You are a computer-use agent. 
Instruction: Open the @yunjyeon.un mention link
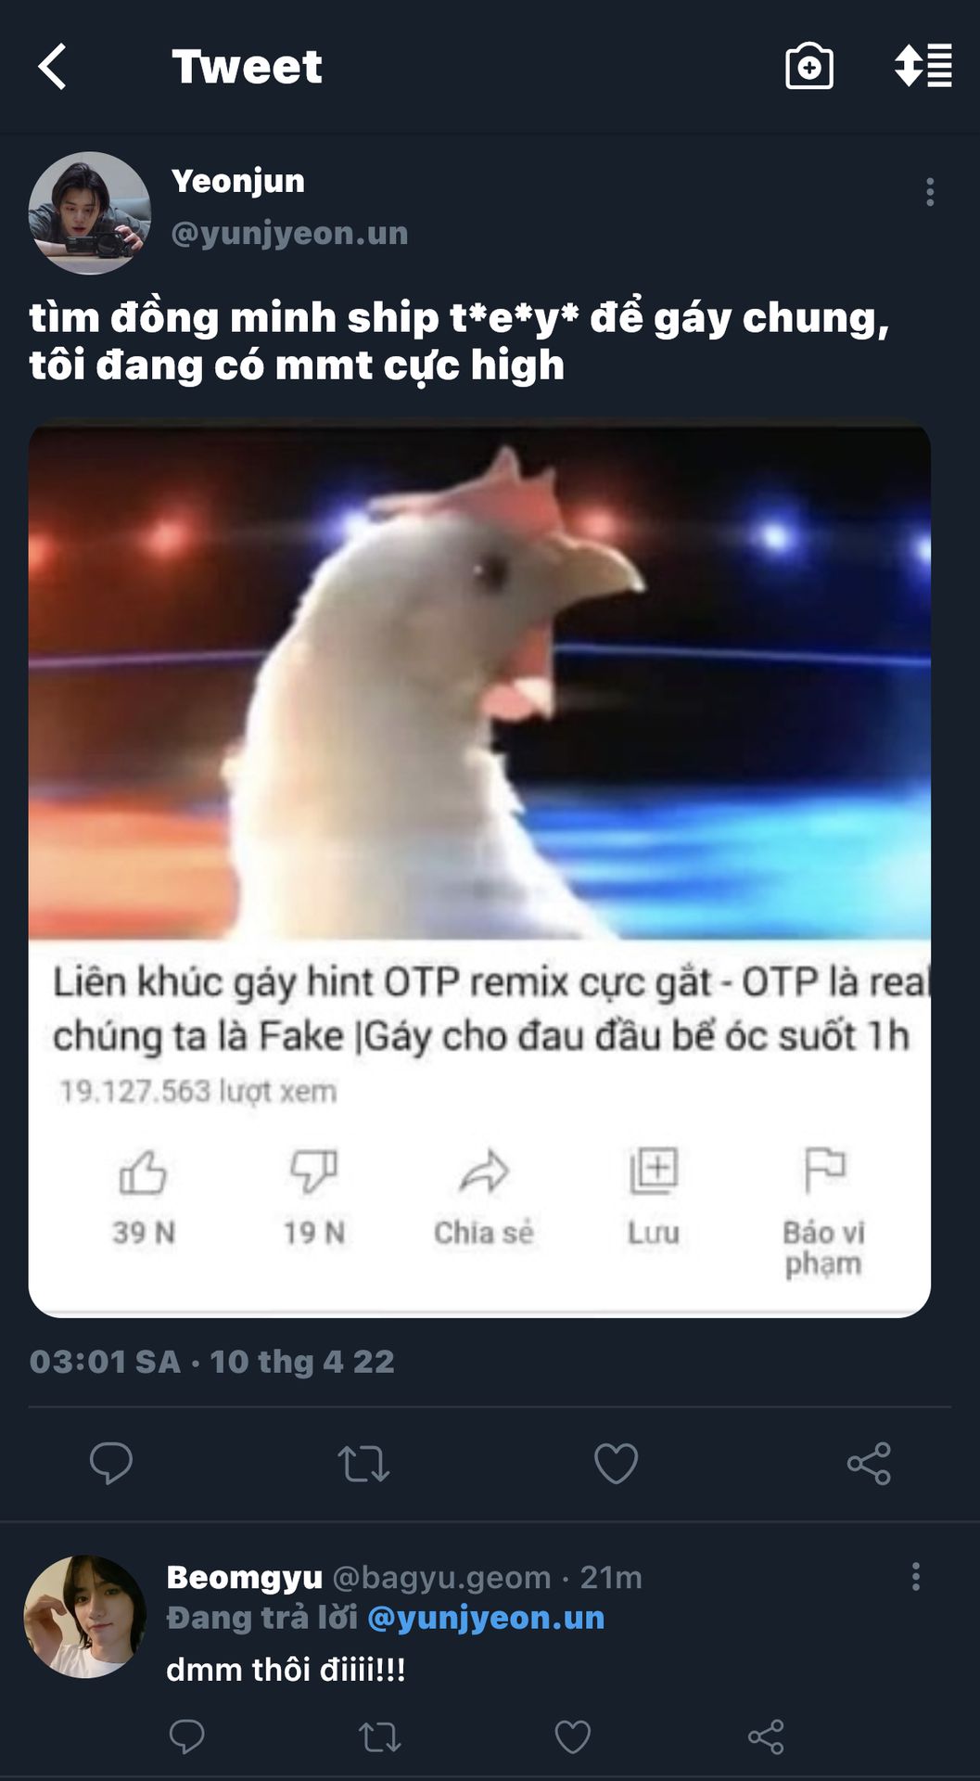(x=486, y=1618)
